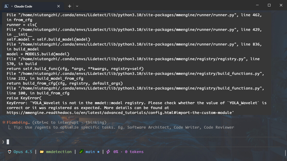Click the 'runner = cls(' line
Viewport: 287px width, 161px height.
[22, 25]
